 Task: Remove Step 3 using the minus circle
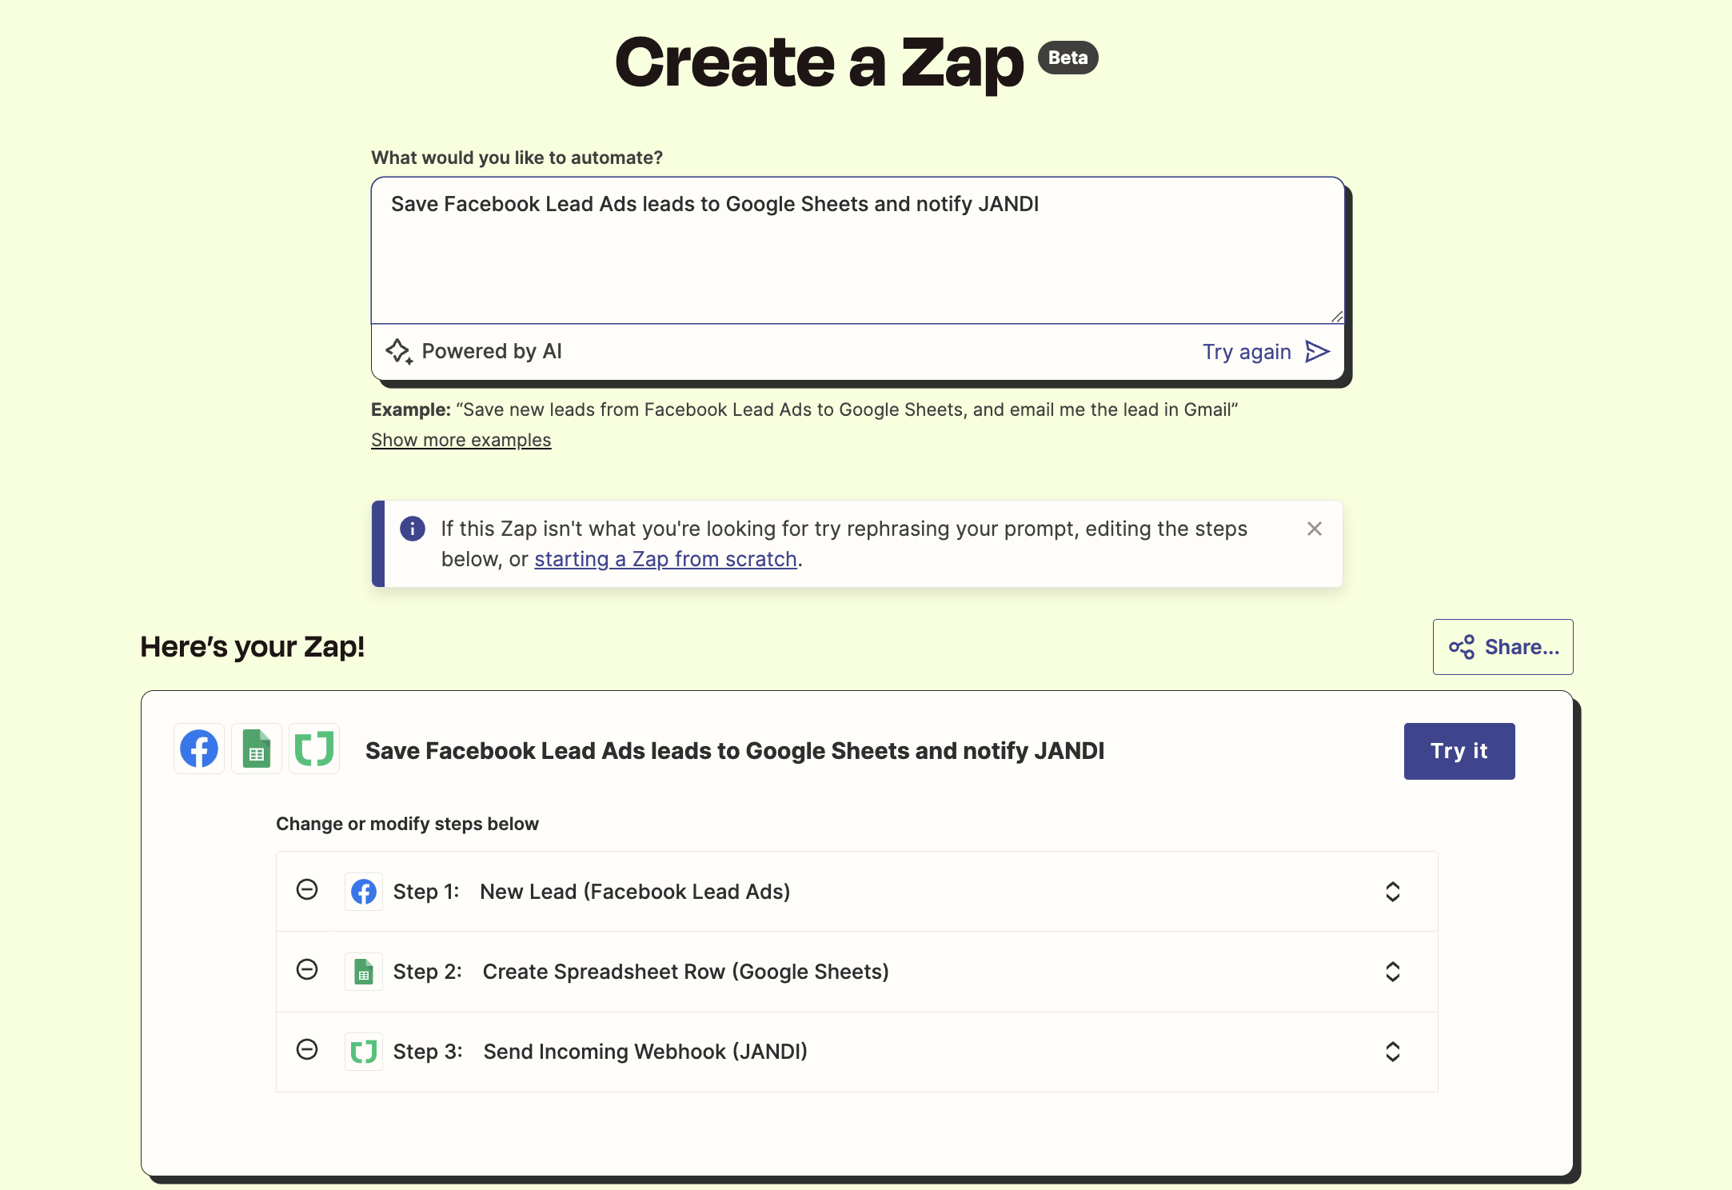[x=307, y=1049]
